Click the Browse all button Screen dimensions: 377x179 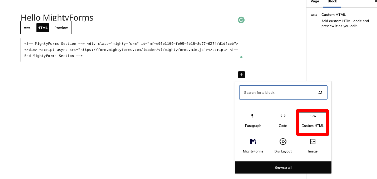tap(283, 167)
